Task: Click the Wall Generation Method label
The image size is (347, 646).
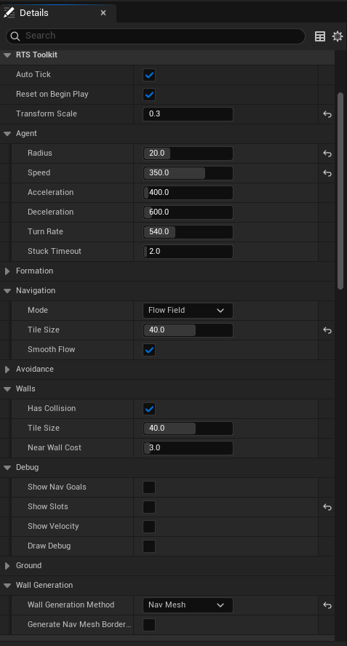Action: coord(71,605)
